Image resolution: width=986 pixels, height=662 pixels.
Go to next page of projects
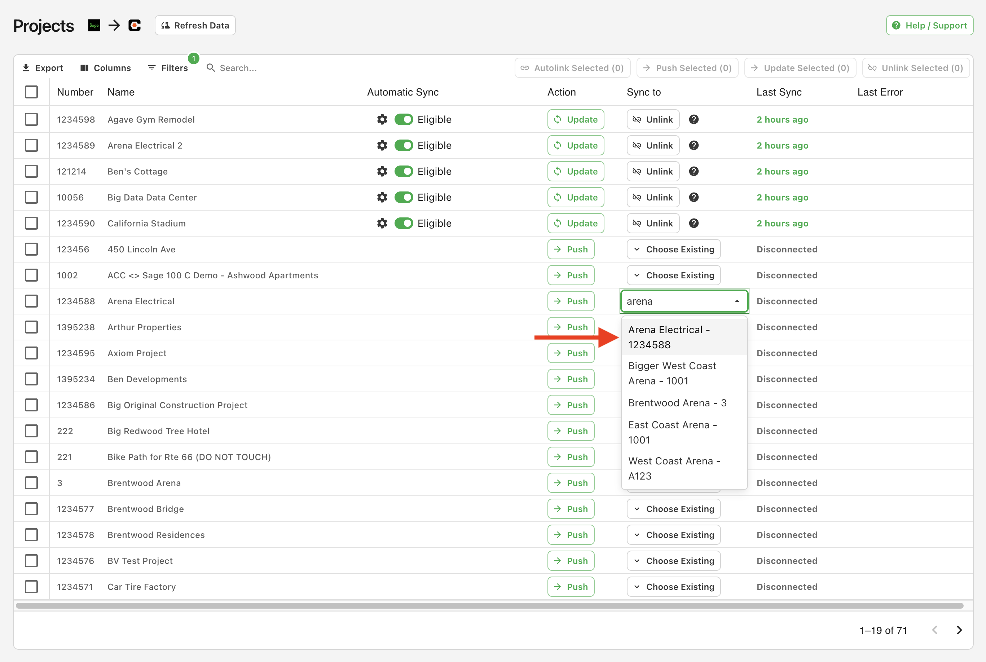959,630
